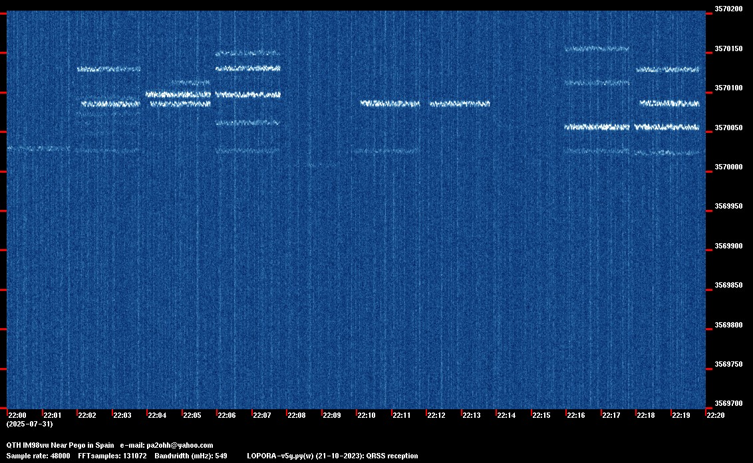Select the 22:02 time label
Viewport: 753px width, 463px height.
87,415
